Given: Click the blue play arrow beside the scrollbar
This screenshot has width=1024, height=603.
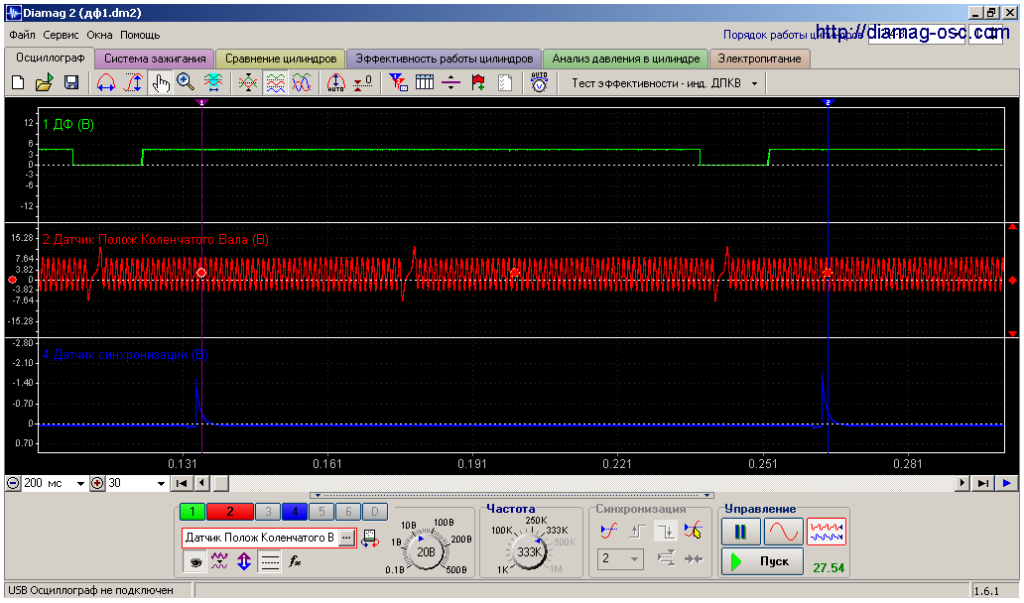Looking at the screenshot, I should tap(1006, 484).
